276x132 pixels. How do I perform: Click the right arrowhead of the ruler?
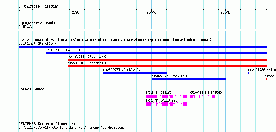tap(266, 10)
